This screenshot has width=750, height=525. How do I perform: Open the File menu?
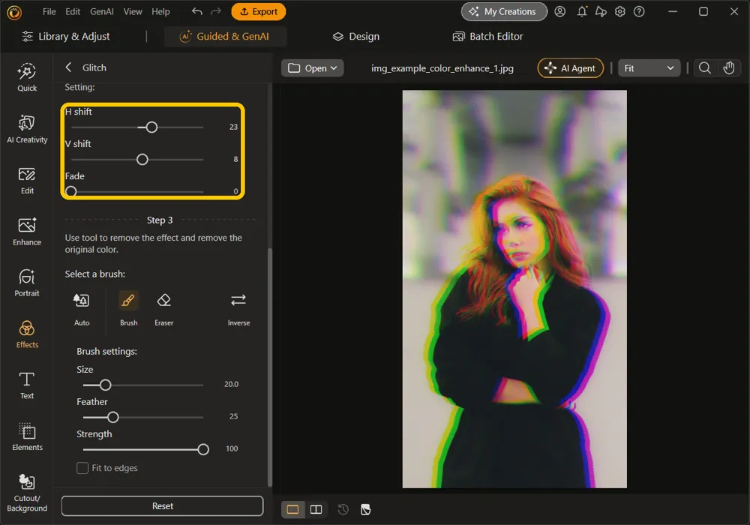49,11
